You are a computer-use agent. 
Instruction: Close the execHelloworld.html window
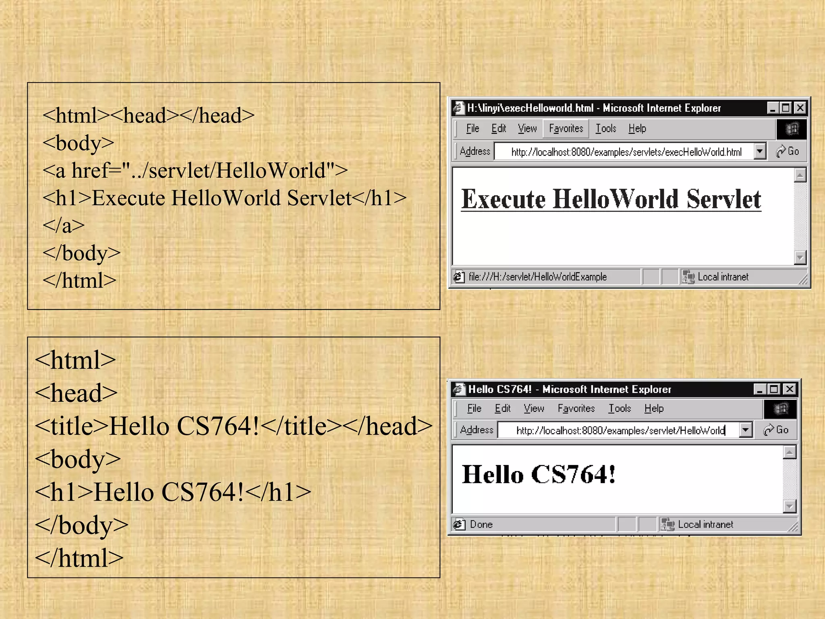click(800, 108)
